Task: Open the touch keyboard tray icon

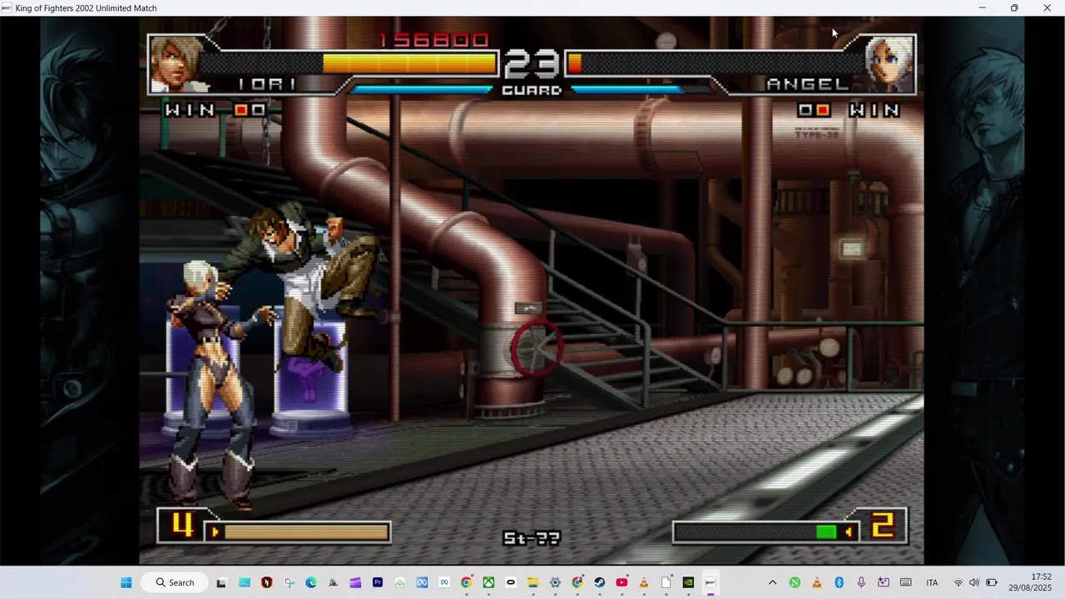Action: [905, 582]
